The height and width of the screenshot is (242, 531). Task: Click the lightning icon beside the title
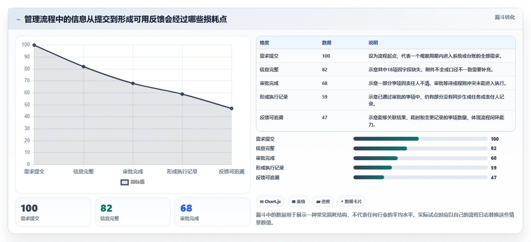tap(19, 19)
